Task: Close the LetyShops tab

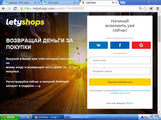Action: coord(116,3)
